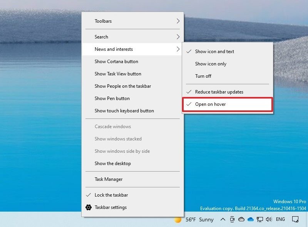
Task: Toggle Show Task View button
Action: coord(132,74)
